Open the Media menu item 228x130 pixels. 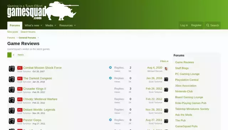[49, 25]
